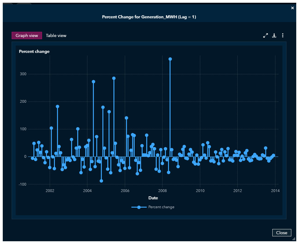Click the '2008' x-axis label

tap(163, 191)
